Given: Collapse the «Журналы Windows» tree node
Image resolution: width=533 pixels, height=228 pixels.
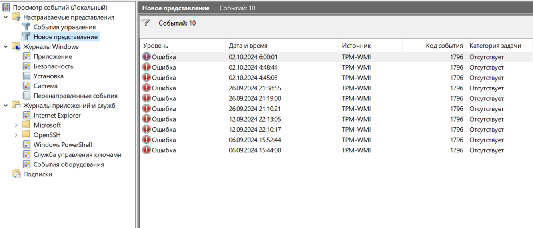Looking at the screenshot, I should [x=6, y=47].
